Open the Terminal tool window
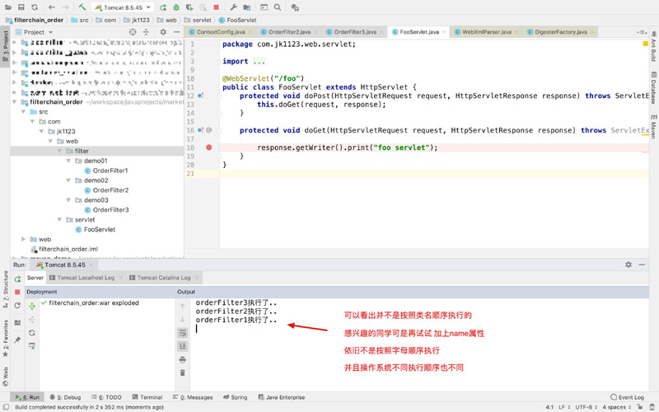The image size is (659, 412). point(147,397)
